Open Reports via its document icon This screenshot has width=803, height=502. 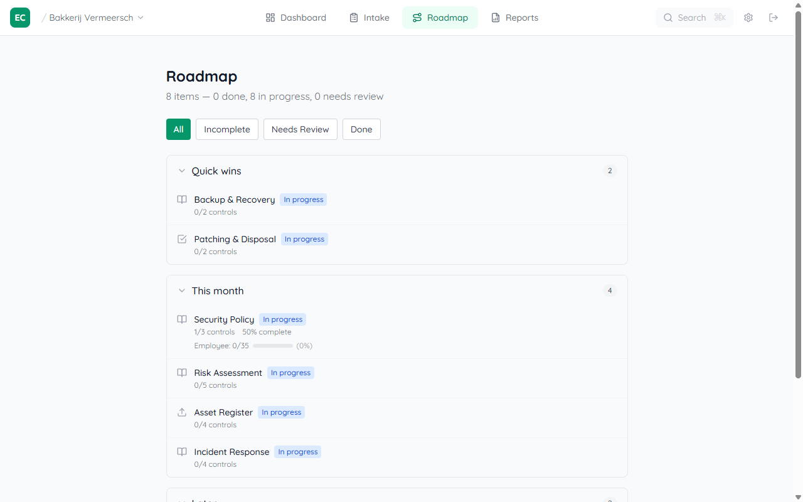[x=495, y=18]
